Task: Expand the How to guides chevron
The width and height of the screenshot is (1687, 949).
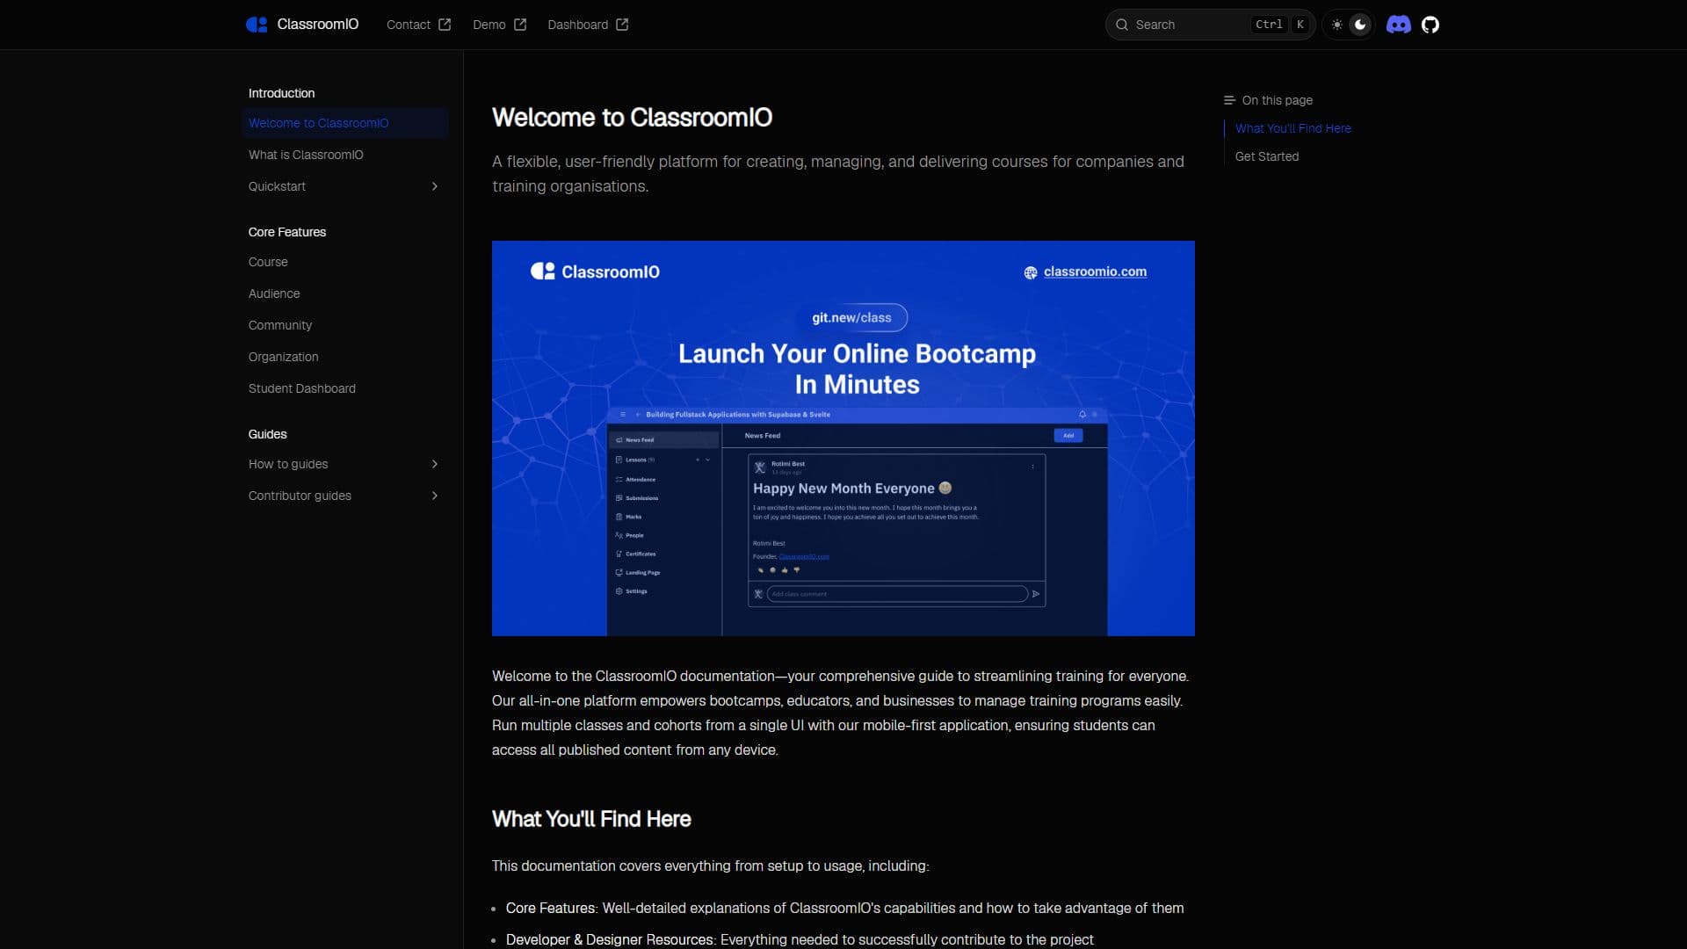Action: click(434, 464)
